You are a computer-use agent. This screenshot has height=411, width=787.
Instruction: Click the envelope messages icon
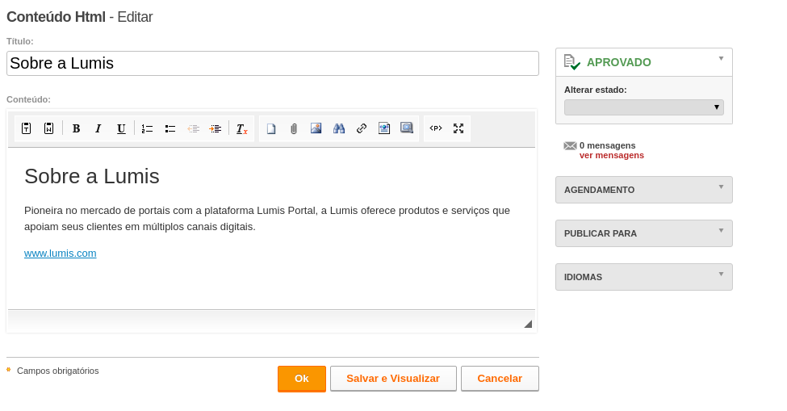pyautogui.click(x=570, y=145)
